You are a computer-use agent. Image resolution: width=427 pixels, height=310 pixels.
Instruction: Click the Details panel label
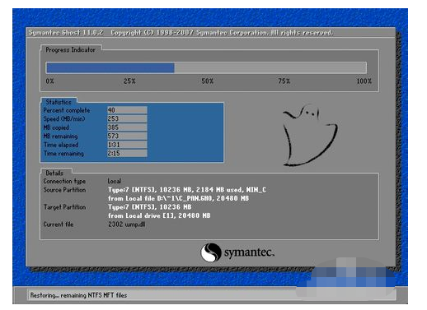54,173
